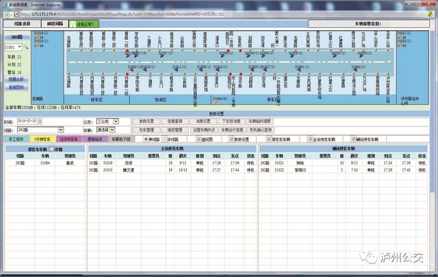Expand the 车辆 请选择 dropdown

tap(105, 129)
